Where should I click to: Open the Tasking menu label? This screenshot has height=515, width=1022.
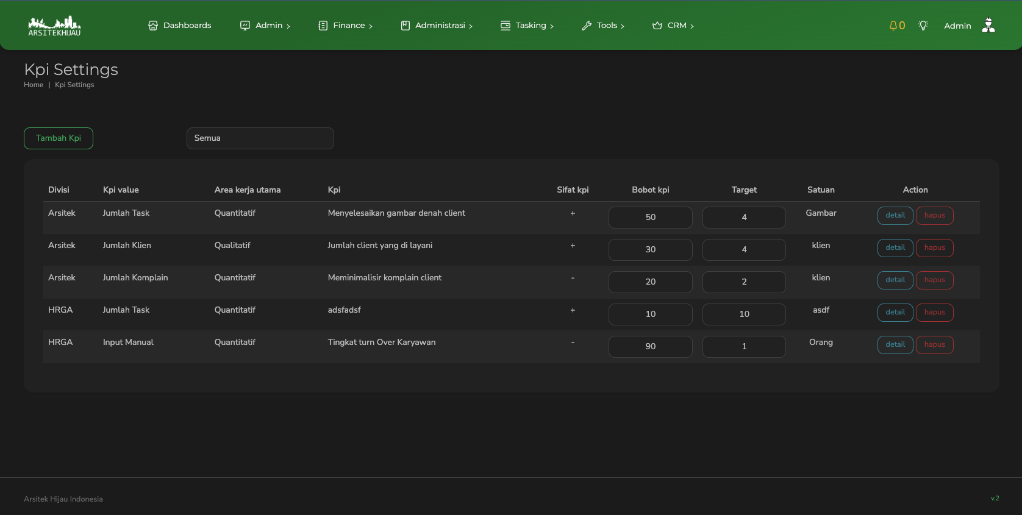coord(531,26)
